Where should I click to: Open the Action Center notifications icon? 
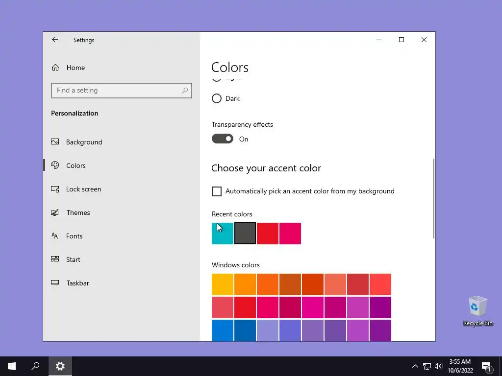[x=486, y=366]
